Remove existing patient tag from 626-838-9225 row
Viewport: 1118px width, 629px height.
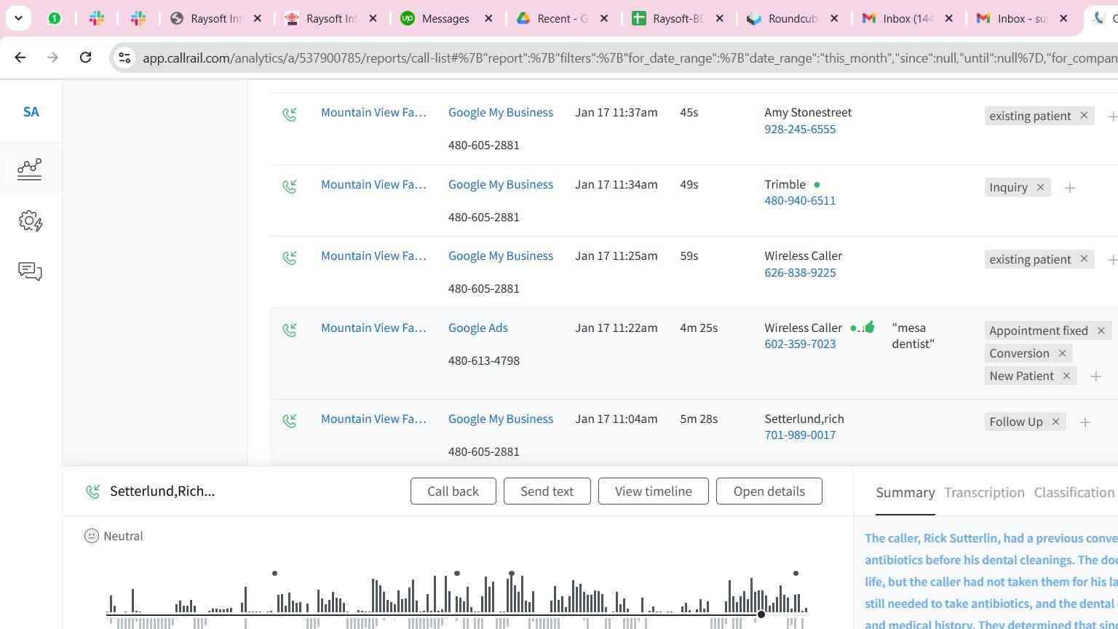click(x=1084, y=259)
